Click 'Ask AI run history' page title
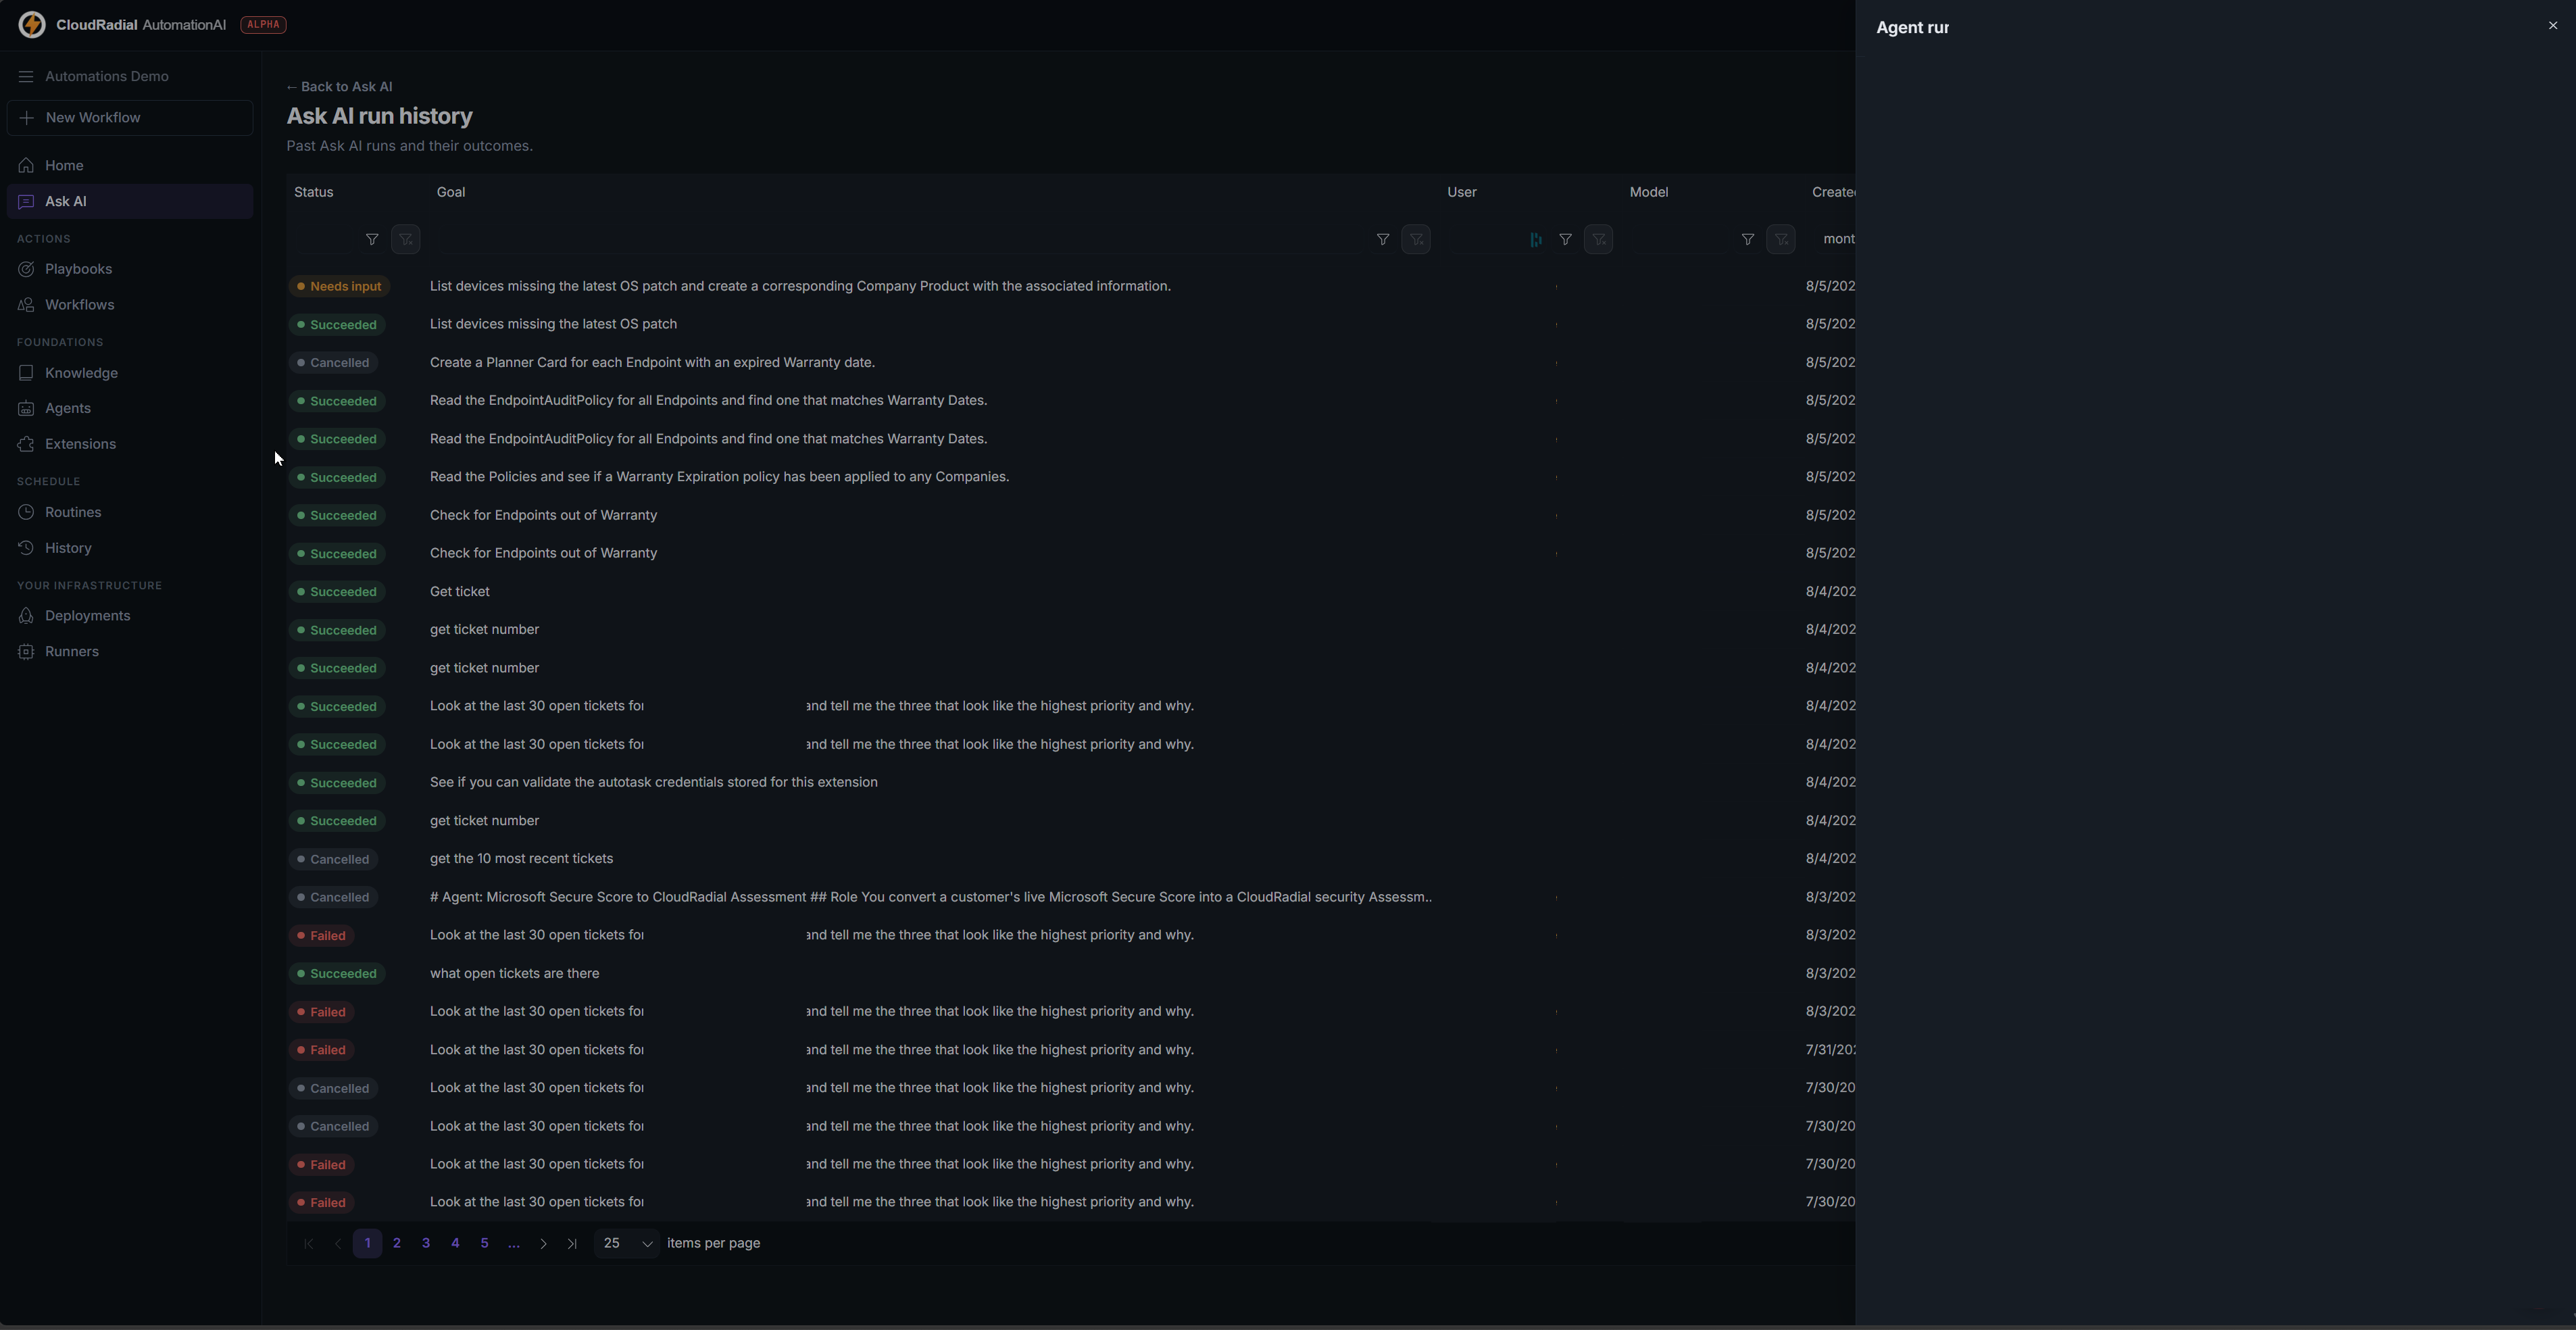This screenshot has width=2576, height=1330. click(380, 116)
